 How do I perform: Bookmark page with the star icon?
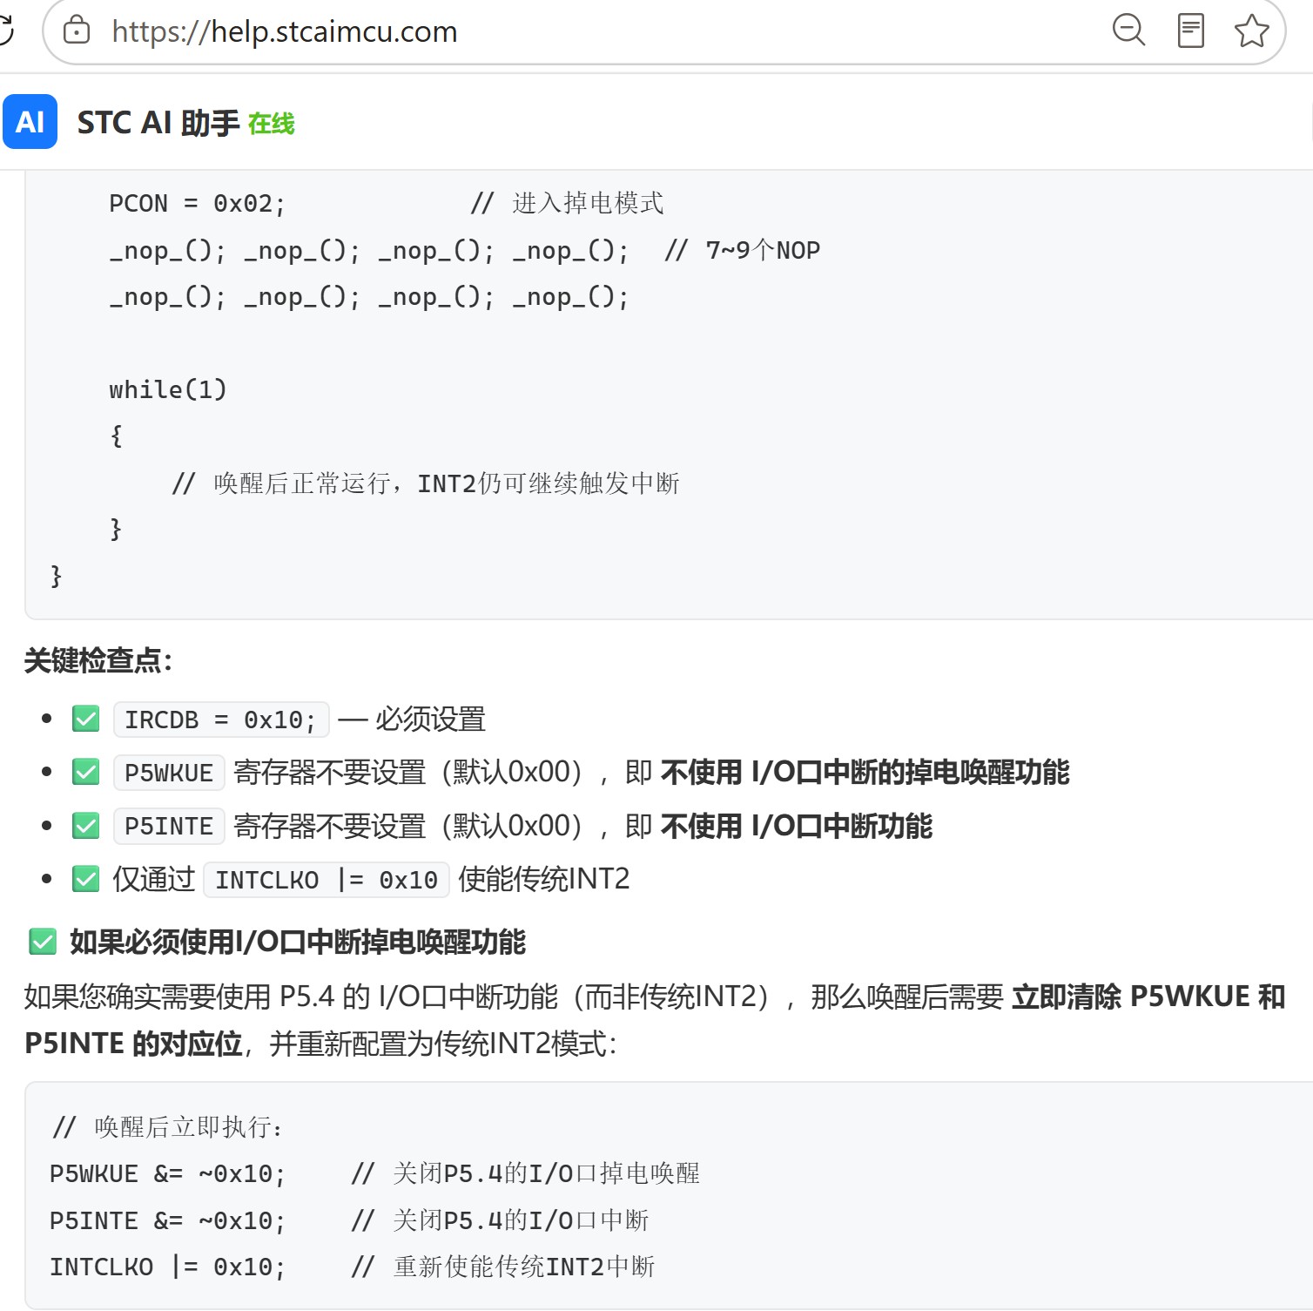pyautogui.click(x=1252, y=30)
